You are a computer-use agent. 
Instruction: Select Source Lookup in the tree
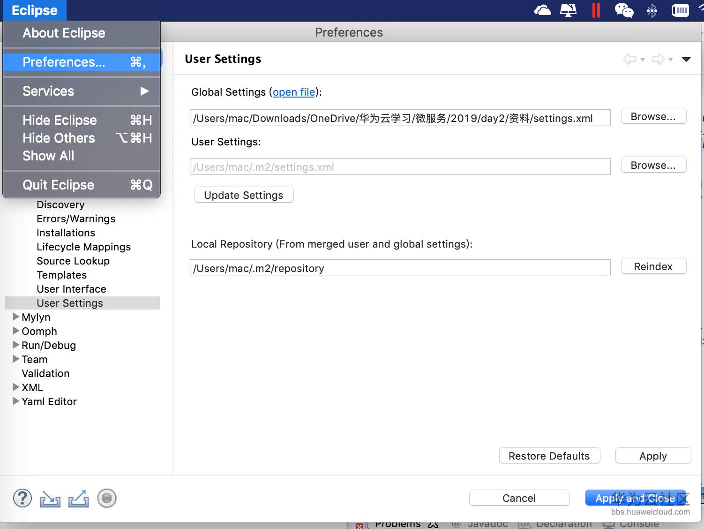click(73, 261)
